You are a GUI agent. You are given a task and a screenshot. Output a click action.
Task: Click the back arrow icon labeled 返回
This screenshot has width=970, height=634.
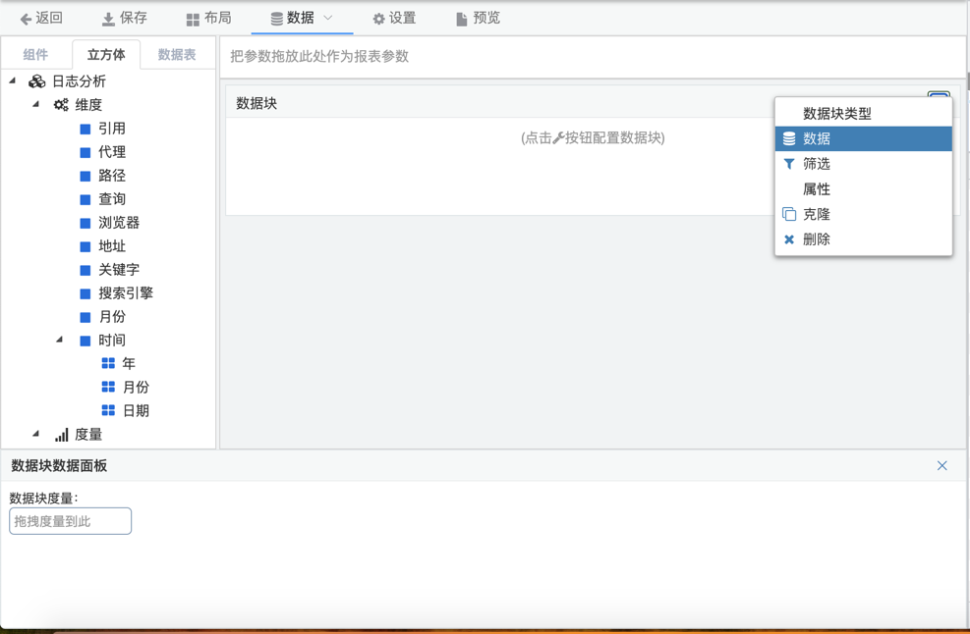(27, 19)
